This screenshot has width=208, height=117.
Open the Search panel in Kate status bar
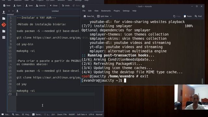tap(16, 114)
